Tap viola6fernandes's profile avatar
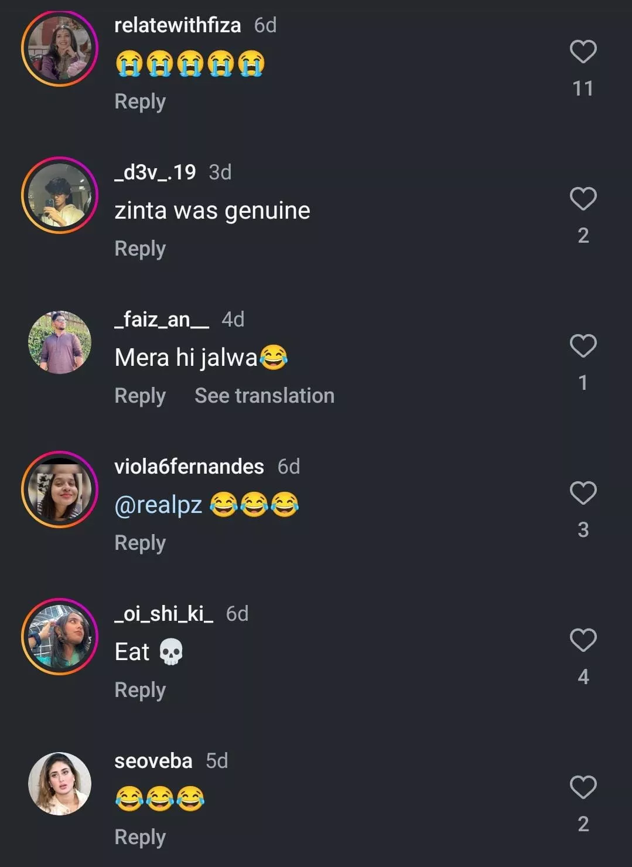632x867 pixels. tap(60, 489)
